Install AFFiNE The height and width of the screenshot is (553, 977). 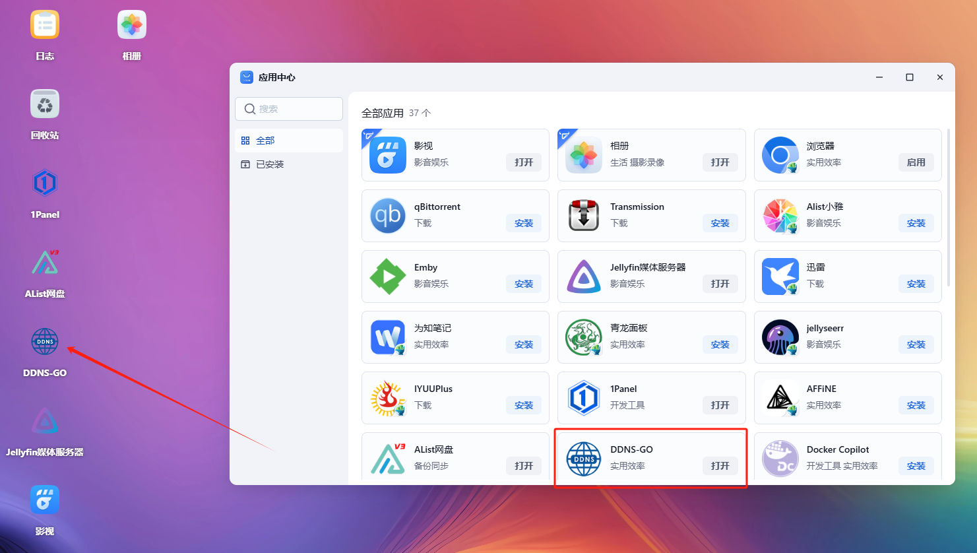[916, 405]
